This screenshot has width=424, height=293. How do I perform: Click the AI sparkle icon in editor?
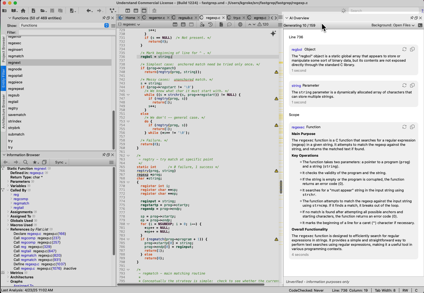pyautogui.click(x=273, y=33)
